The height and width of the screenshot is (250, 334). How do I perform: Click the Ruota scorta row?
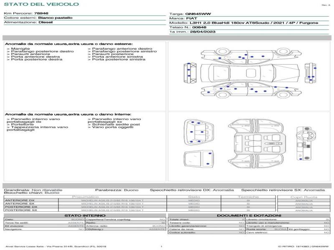click(266, 229)
